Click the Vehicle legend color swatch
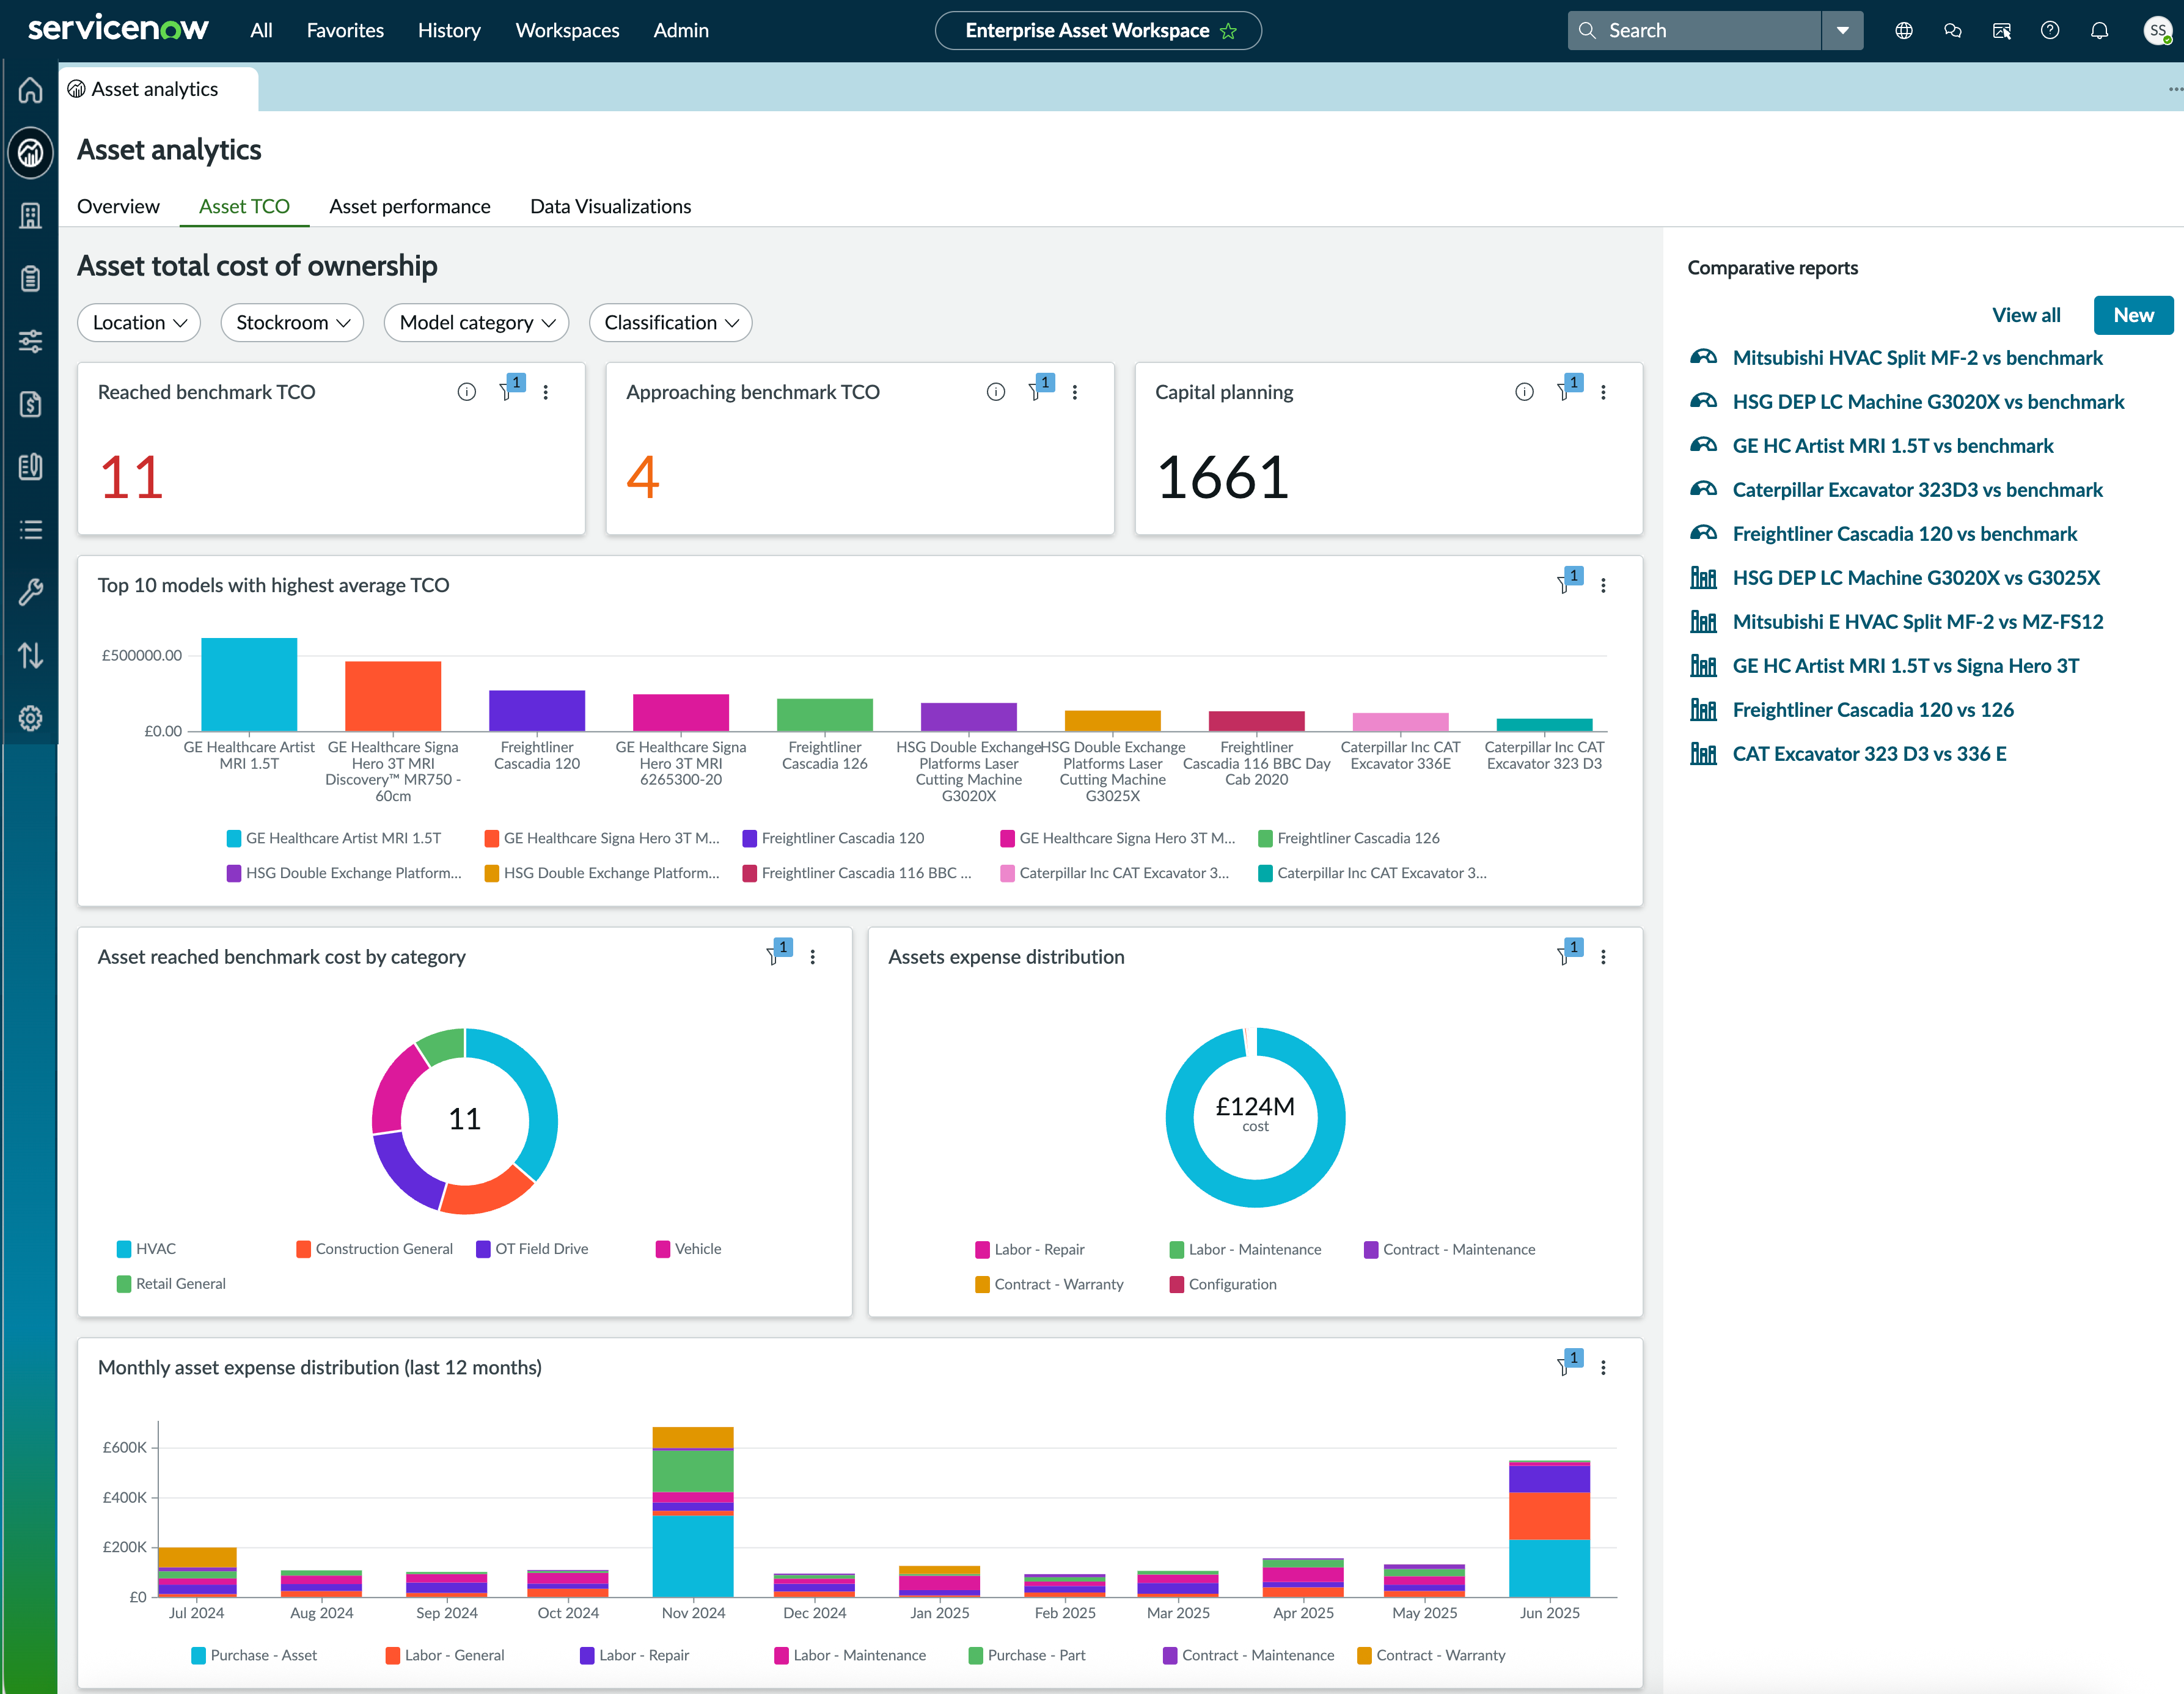The width and height of the screenshot is (2184, 1694). pos(663,1249)
